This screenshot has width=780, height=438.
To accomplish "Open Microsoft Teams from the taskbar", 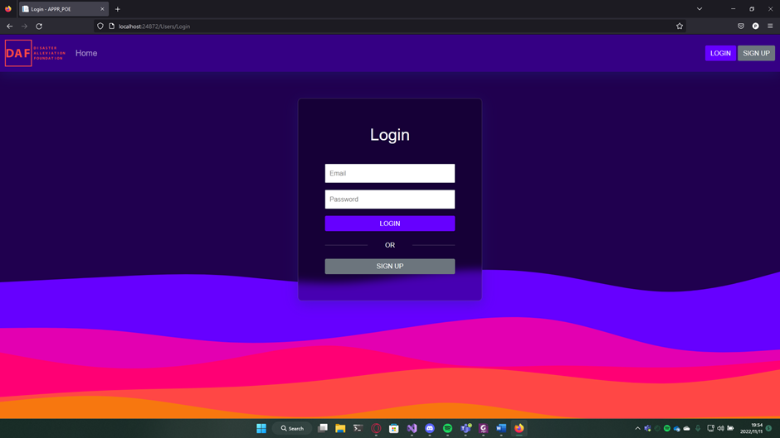I will [x=466, y=428].
